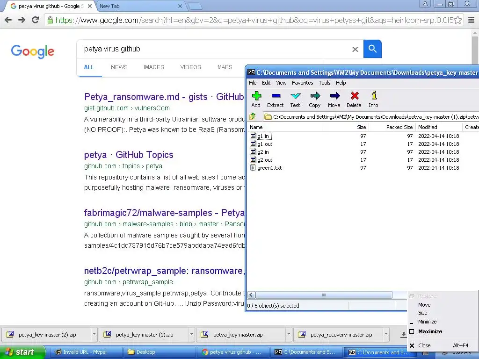This screenshot has width=479, height=359.
Task: Click the blue magnifier search button
Action: tap(372, 49)
